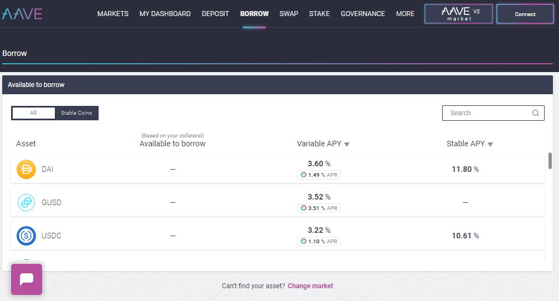Viewport: 559px width, 301px height.
Task: Open the AAVE V2 market selector
Action: tap(459, 14)
